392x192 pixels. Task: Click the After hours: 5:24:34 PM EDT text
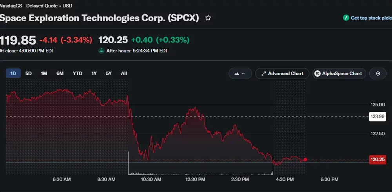click(137, 51)
